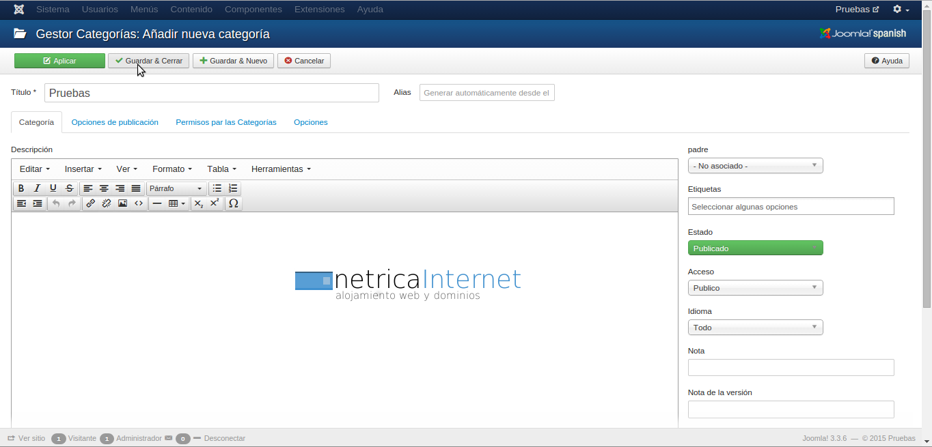Image resolution: width=932 pixels, height=447 pixels.
Task: Click Guardar & Cerrar button
Action: [148, 61]
